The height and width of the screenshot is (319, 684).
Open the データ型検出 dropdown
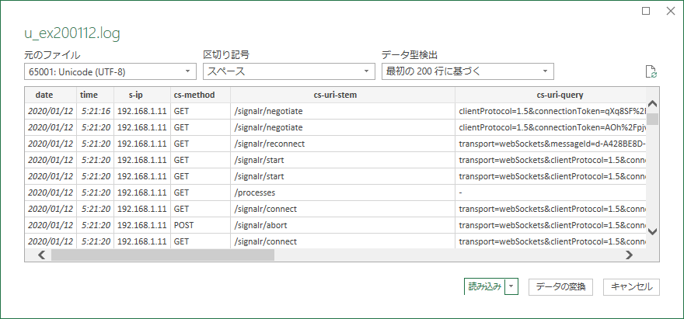click(468, 72)
